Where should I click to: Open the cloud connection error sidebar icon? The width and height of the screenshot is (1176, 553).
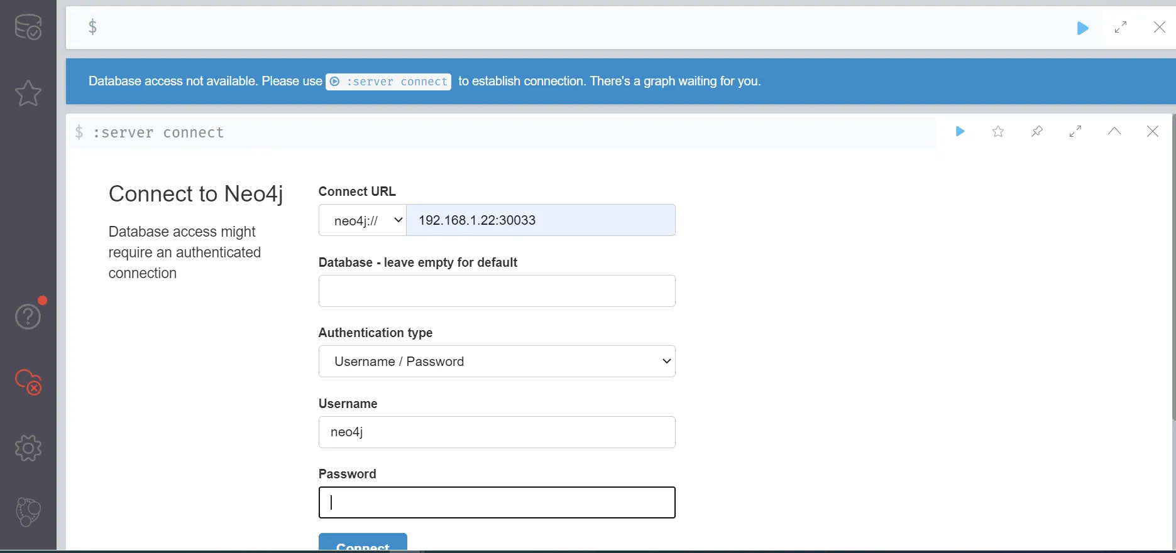click(28, 382)
